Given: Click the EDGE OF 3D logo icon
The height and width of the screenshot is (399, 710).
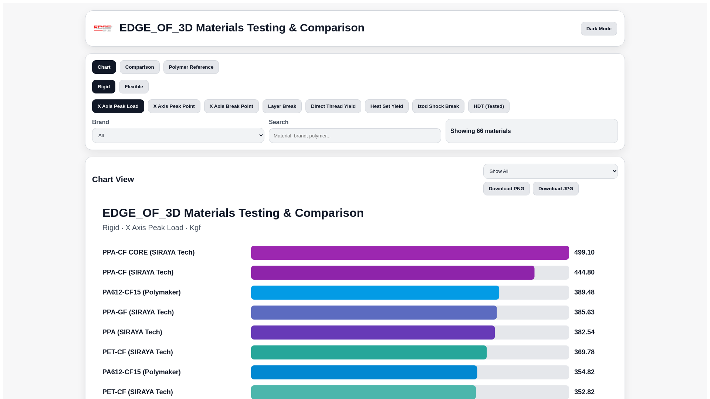Looking at the screenshot, I should [103, 28].
